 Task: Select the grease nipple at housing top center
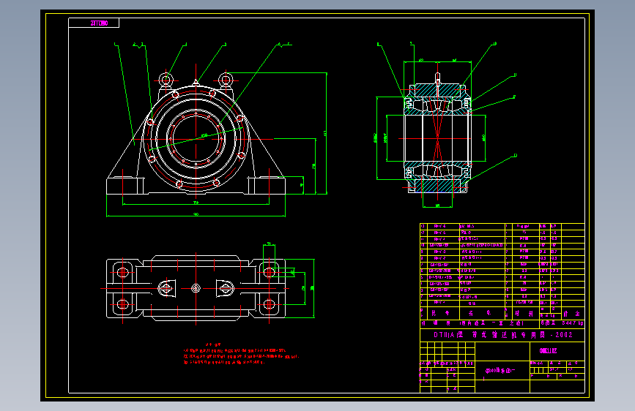click(x=196, y=83)
